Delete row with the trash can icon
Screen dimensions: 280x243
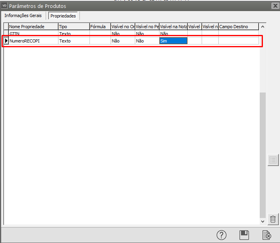tap(273, 219)
